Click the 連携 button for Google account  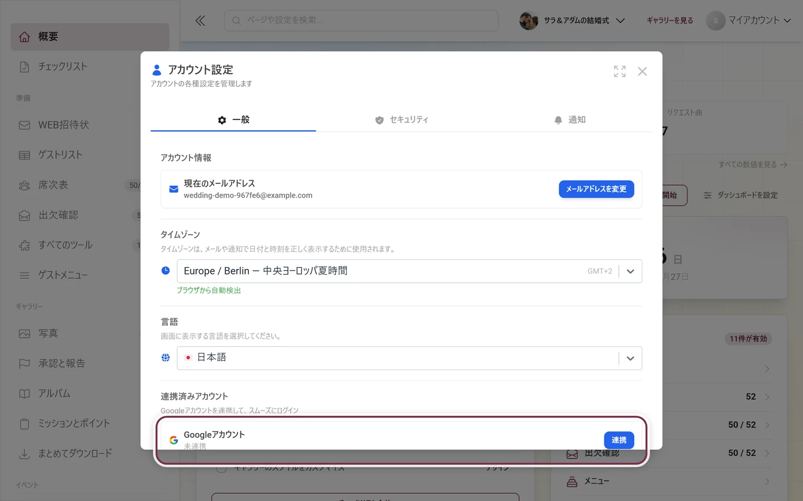tap(619, 440)
